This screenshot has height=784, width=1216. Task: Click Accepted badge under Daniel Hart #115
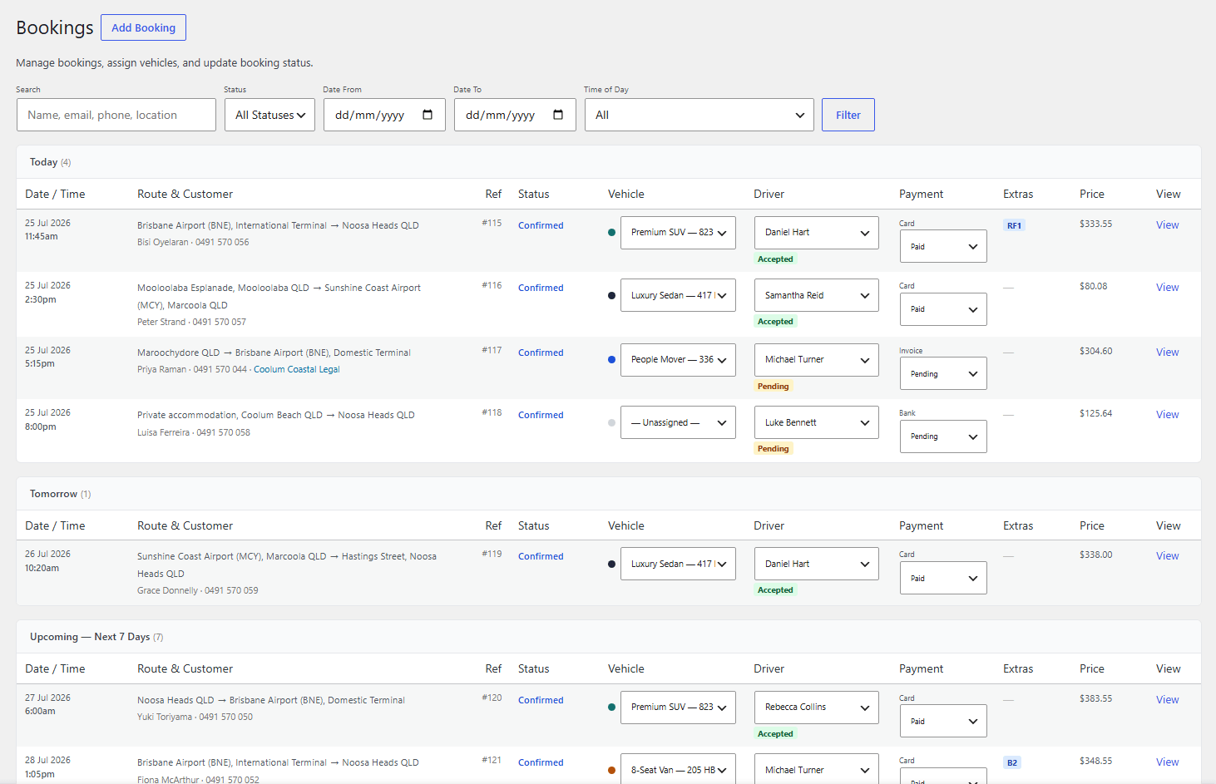coord(775,259)
